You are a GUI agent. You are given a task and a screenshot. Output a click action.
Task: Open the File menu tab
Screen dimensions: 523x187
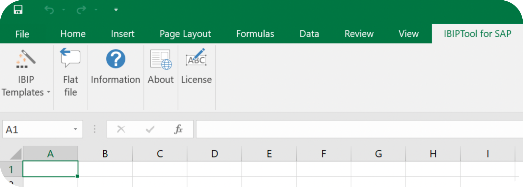[x=22, y=34]
